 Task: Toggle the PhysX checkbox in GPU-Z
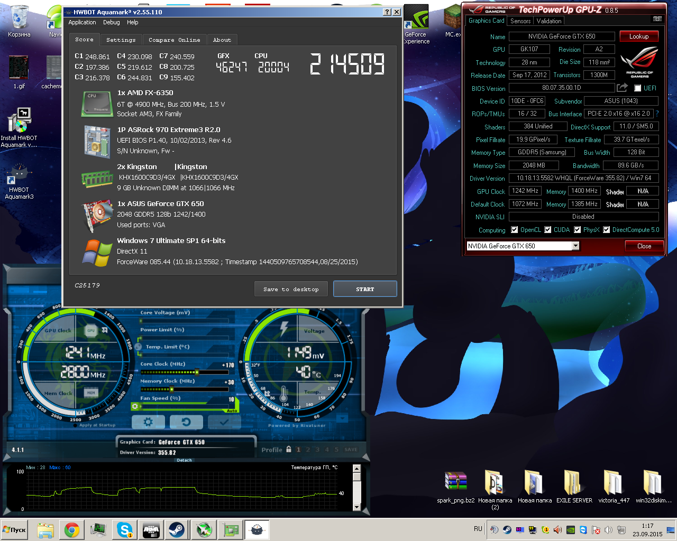(578, 230)
